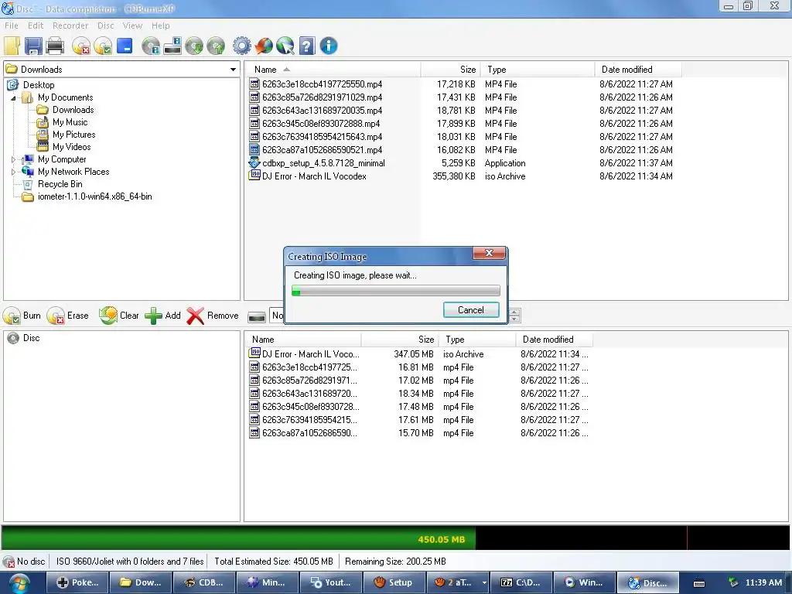Select My Music in the folder tree
The height and width of the screenshot is (594, 792).
70,122
